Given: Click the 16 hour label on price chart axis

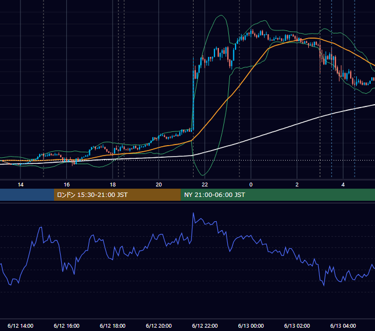Looking at the screenshot, I should 67,185.
